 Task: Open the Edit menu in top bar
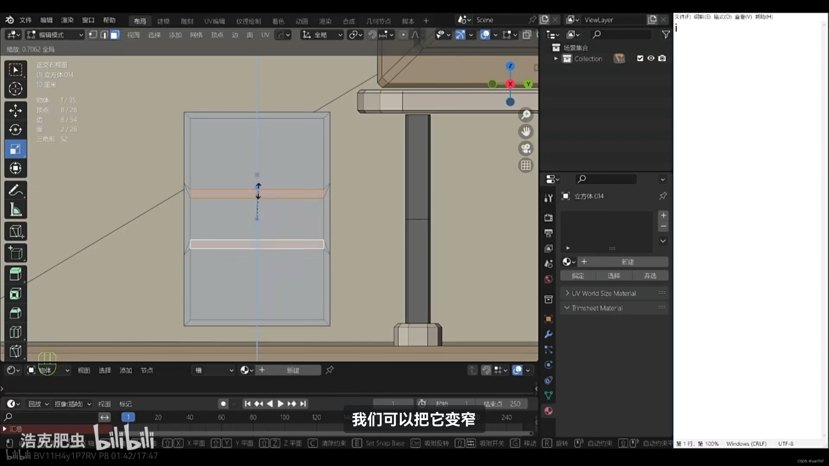(46, 20)
